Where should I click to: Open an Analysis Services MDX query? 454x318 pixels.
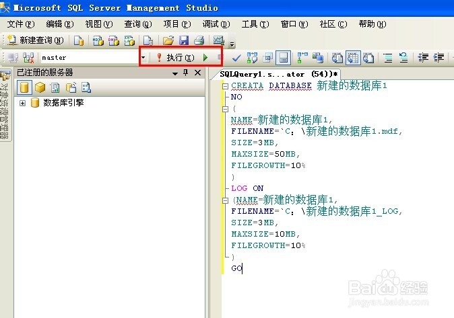(x=98, y=40)
